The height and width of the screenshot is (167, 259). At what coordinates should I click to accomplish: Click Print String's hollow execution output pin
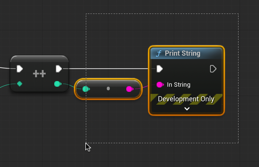click(213, 69)
